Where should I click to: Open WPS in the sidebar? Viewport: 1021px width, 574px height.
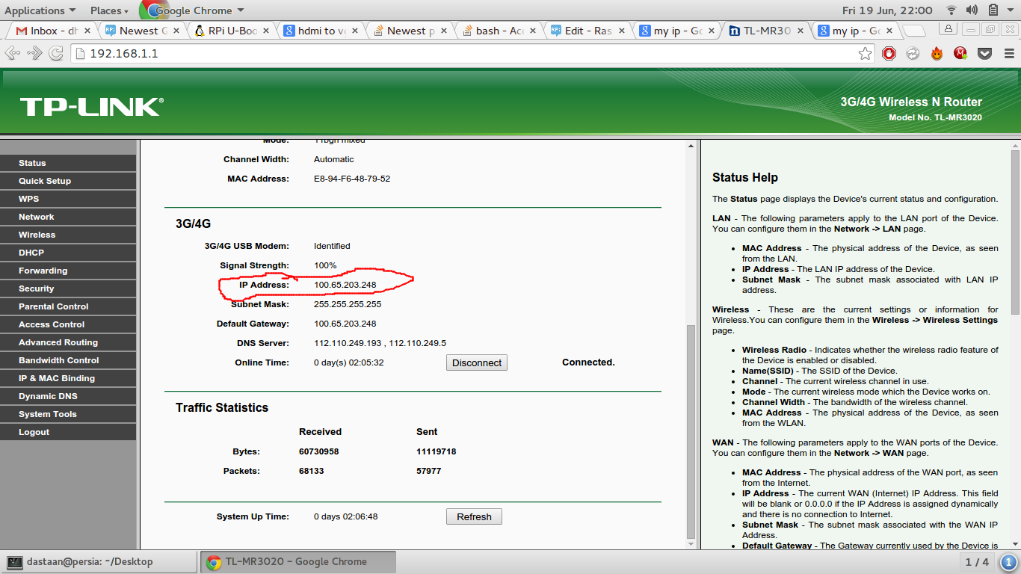[68, 199]
